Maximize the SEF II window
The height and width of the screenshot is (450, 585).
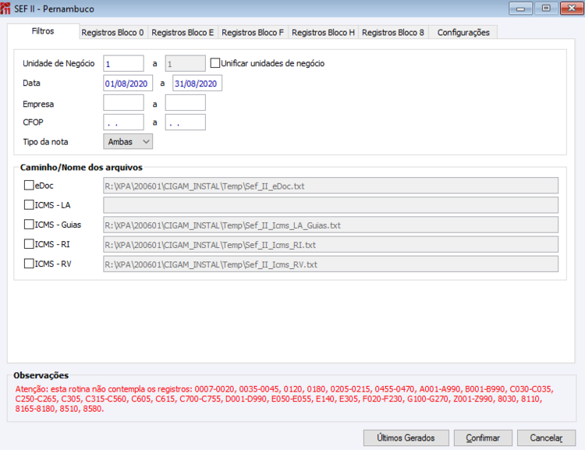tap(546, 9)
